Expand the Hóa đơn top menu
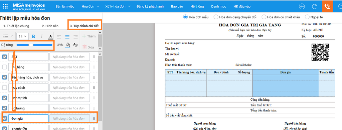The image size is (342, 130). [90, 6]
